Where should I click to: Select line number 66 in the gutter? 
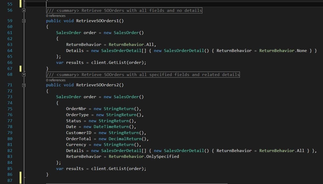10,62
